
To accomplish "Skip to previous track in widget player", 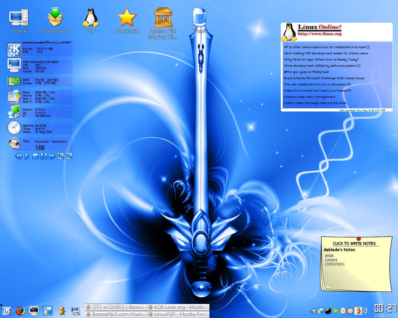I will [x=19, y=156].
